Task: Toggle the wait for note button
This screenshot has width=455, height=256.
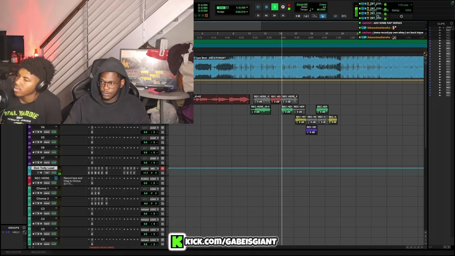Action: click(298, 16)
